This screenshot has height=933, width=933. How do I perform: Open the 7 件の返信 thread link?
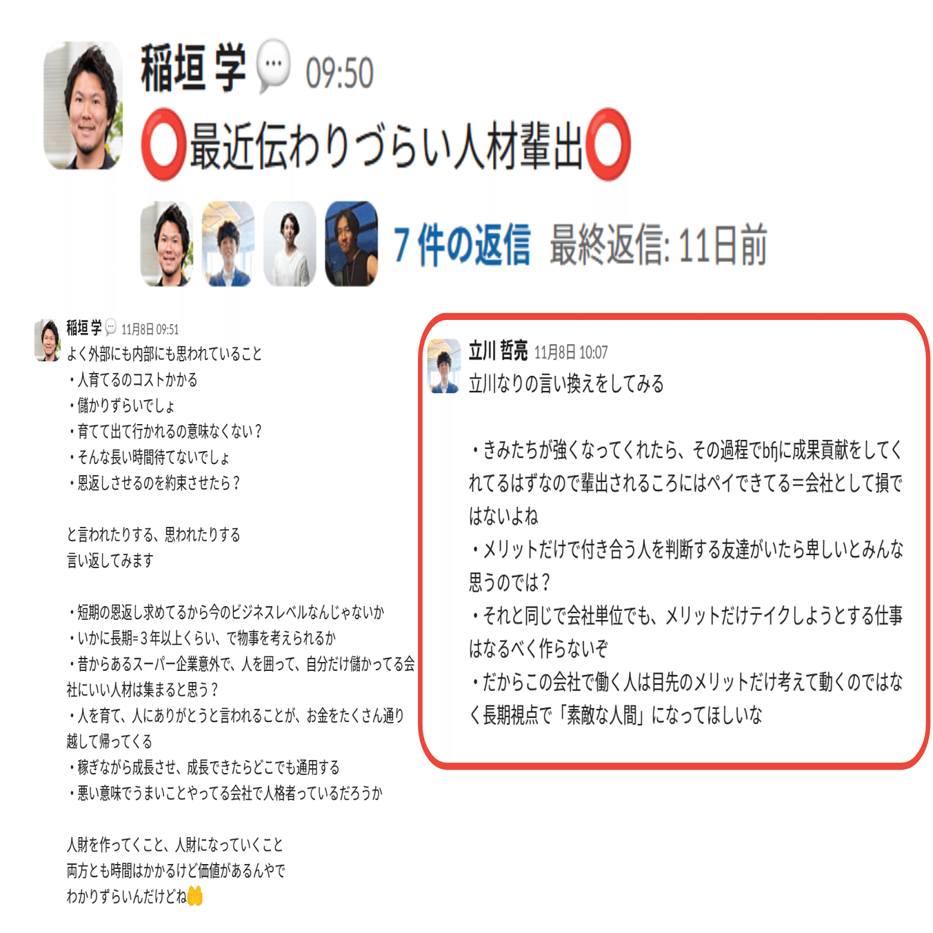click(x=461, y=245)
